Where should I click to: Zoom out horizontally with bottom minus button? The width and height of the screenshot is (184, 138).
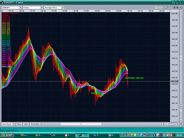(165, 124)
